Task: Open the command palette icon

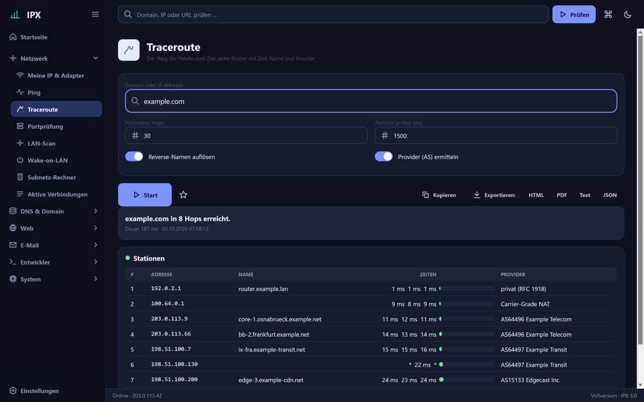Action: 608,14
